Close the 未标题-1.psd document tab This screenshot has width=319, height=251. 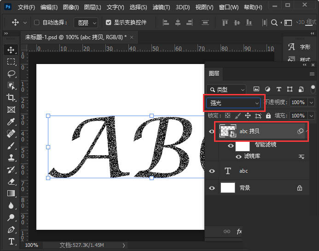point(132,37)
